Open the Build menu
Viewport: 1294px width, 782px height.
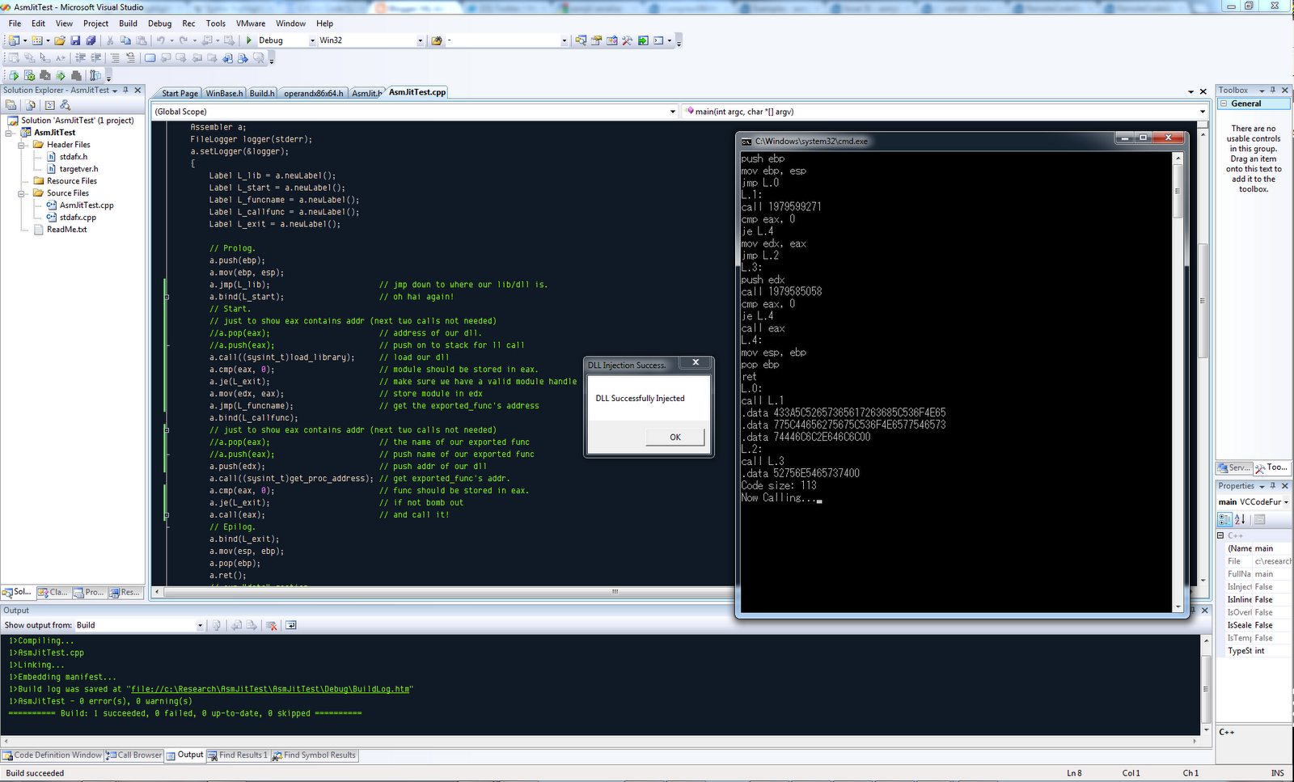[128, 23]
